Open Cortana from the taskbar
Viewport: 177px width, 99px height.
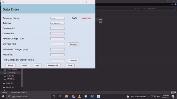54,97
